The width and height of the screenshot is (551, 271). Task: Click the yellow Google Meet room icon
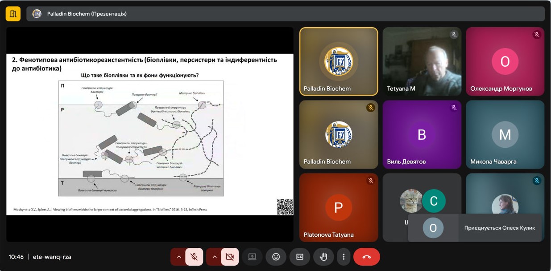coord(13,14)
